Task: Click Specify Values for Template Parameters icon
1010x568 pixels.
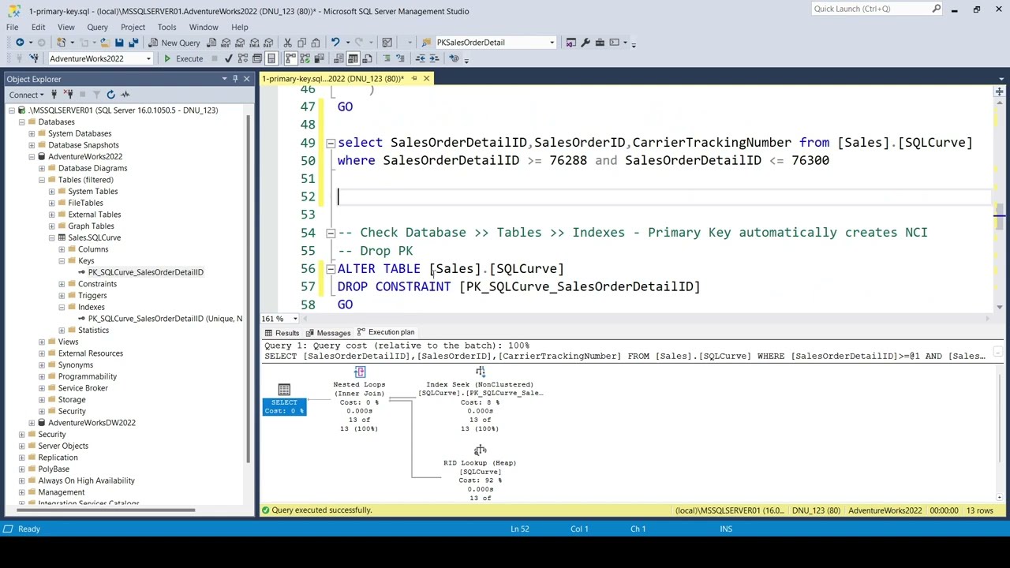Action: click(x=454, y=58)
